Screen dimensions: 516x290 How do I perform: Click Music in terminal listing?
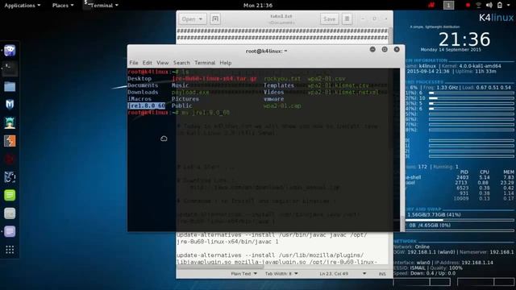[180, 85]
